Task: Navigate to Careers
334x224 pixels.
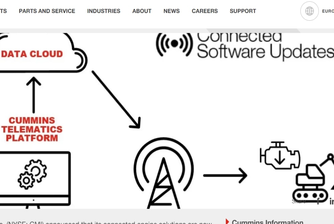Action: point(204,11)
